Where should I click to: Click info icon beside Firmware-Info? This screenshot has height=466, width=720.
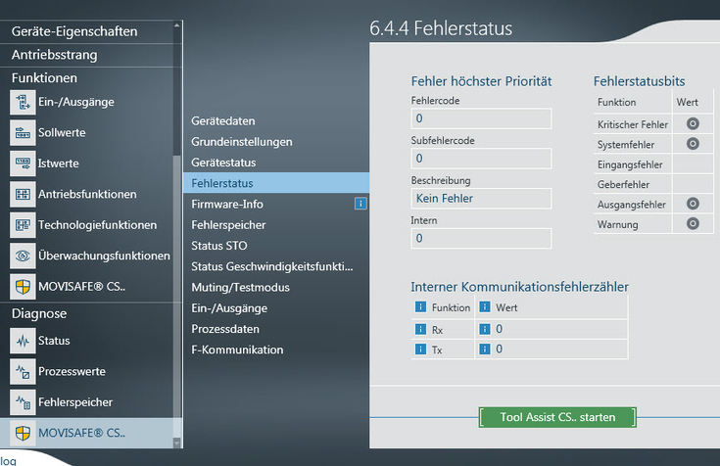(x=360, y=204)
